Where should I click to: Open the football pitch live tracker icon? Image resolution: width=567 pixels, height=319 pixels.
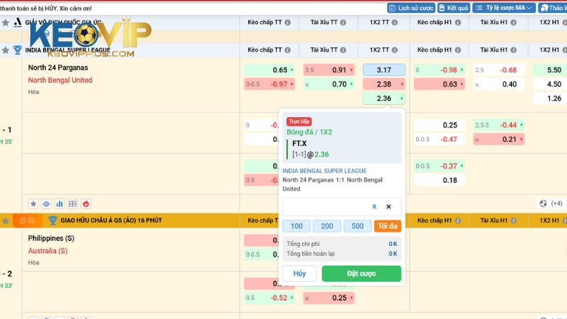[72, 203]
